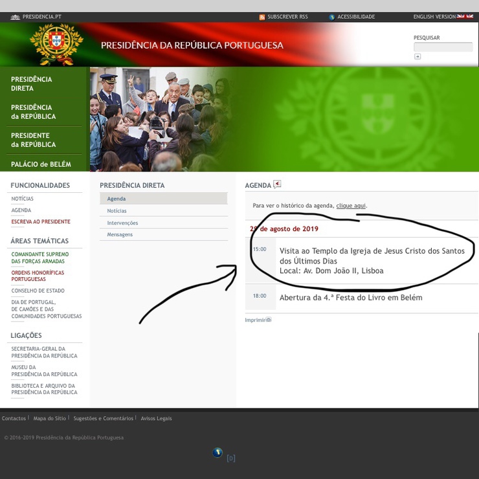
Task: Open ACESSIBILIDADE link
Action: tap(356, 17)
